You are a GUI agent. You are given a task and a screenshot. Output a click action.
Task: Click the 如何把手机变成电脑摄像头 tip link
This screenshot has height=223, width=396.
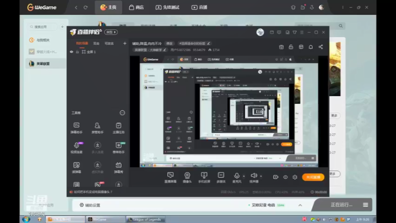tap(93, 192)
